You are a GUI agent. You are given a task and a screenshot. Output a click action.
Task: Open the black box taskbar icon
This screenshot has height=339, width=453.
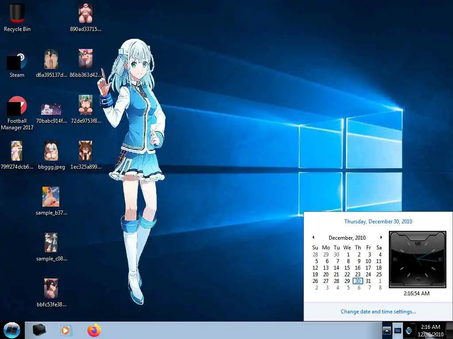point(39,330)
